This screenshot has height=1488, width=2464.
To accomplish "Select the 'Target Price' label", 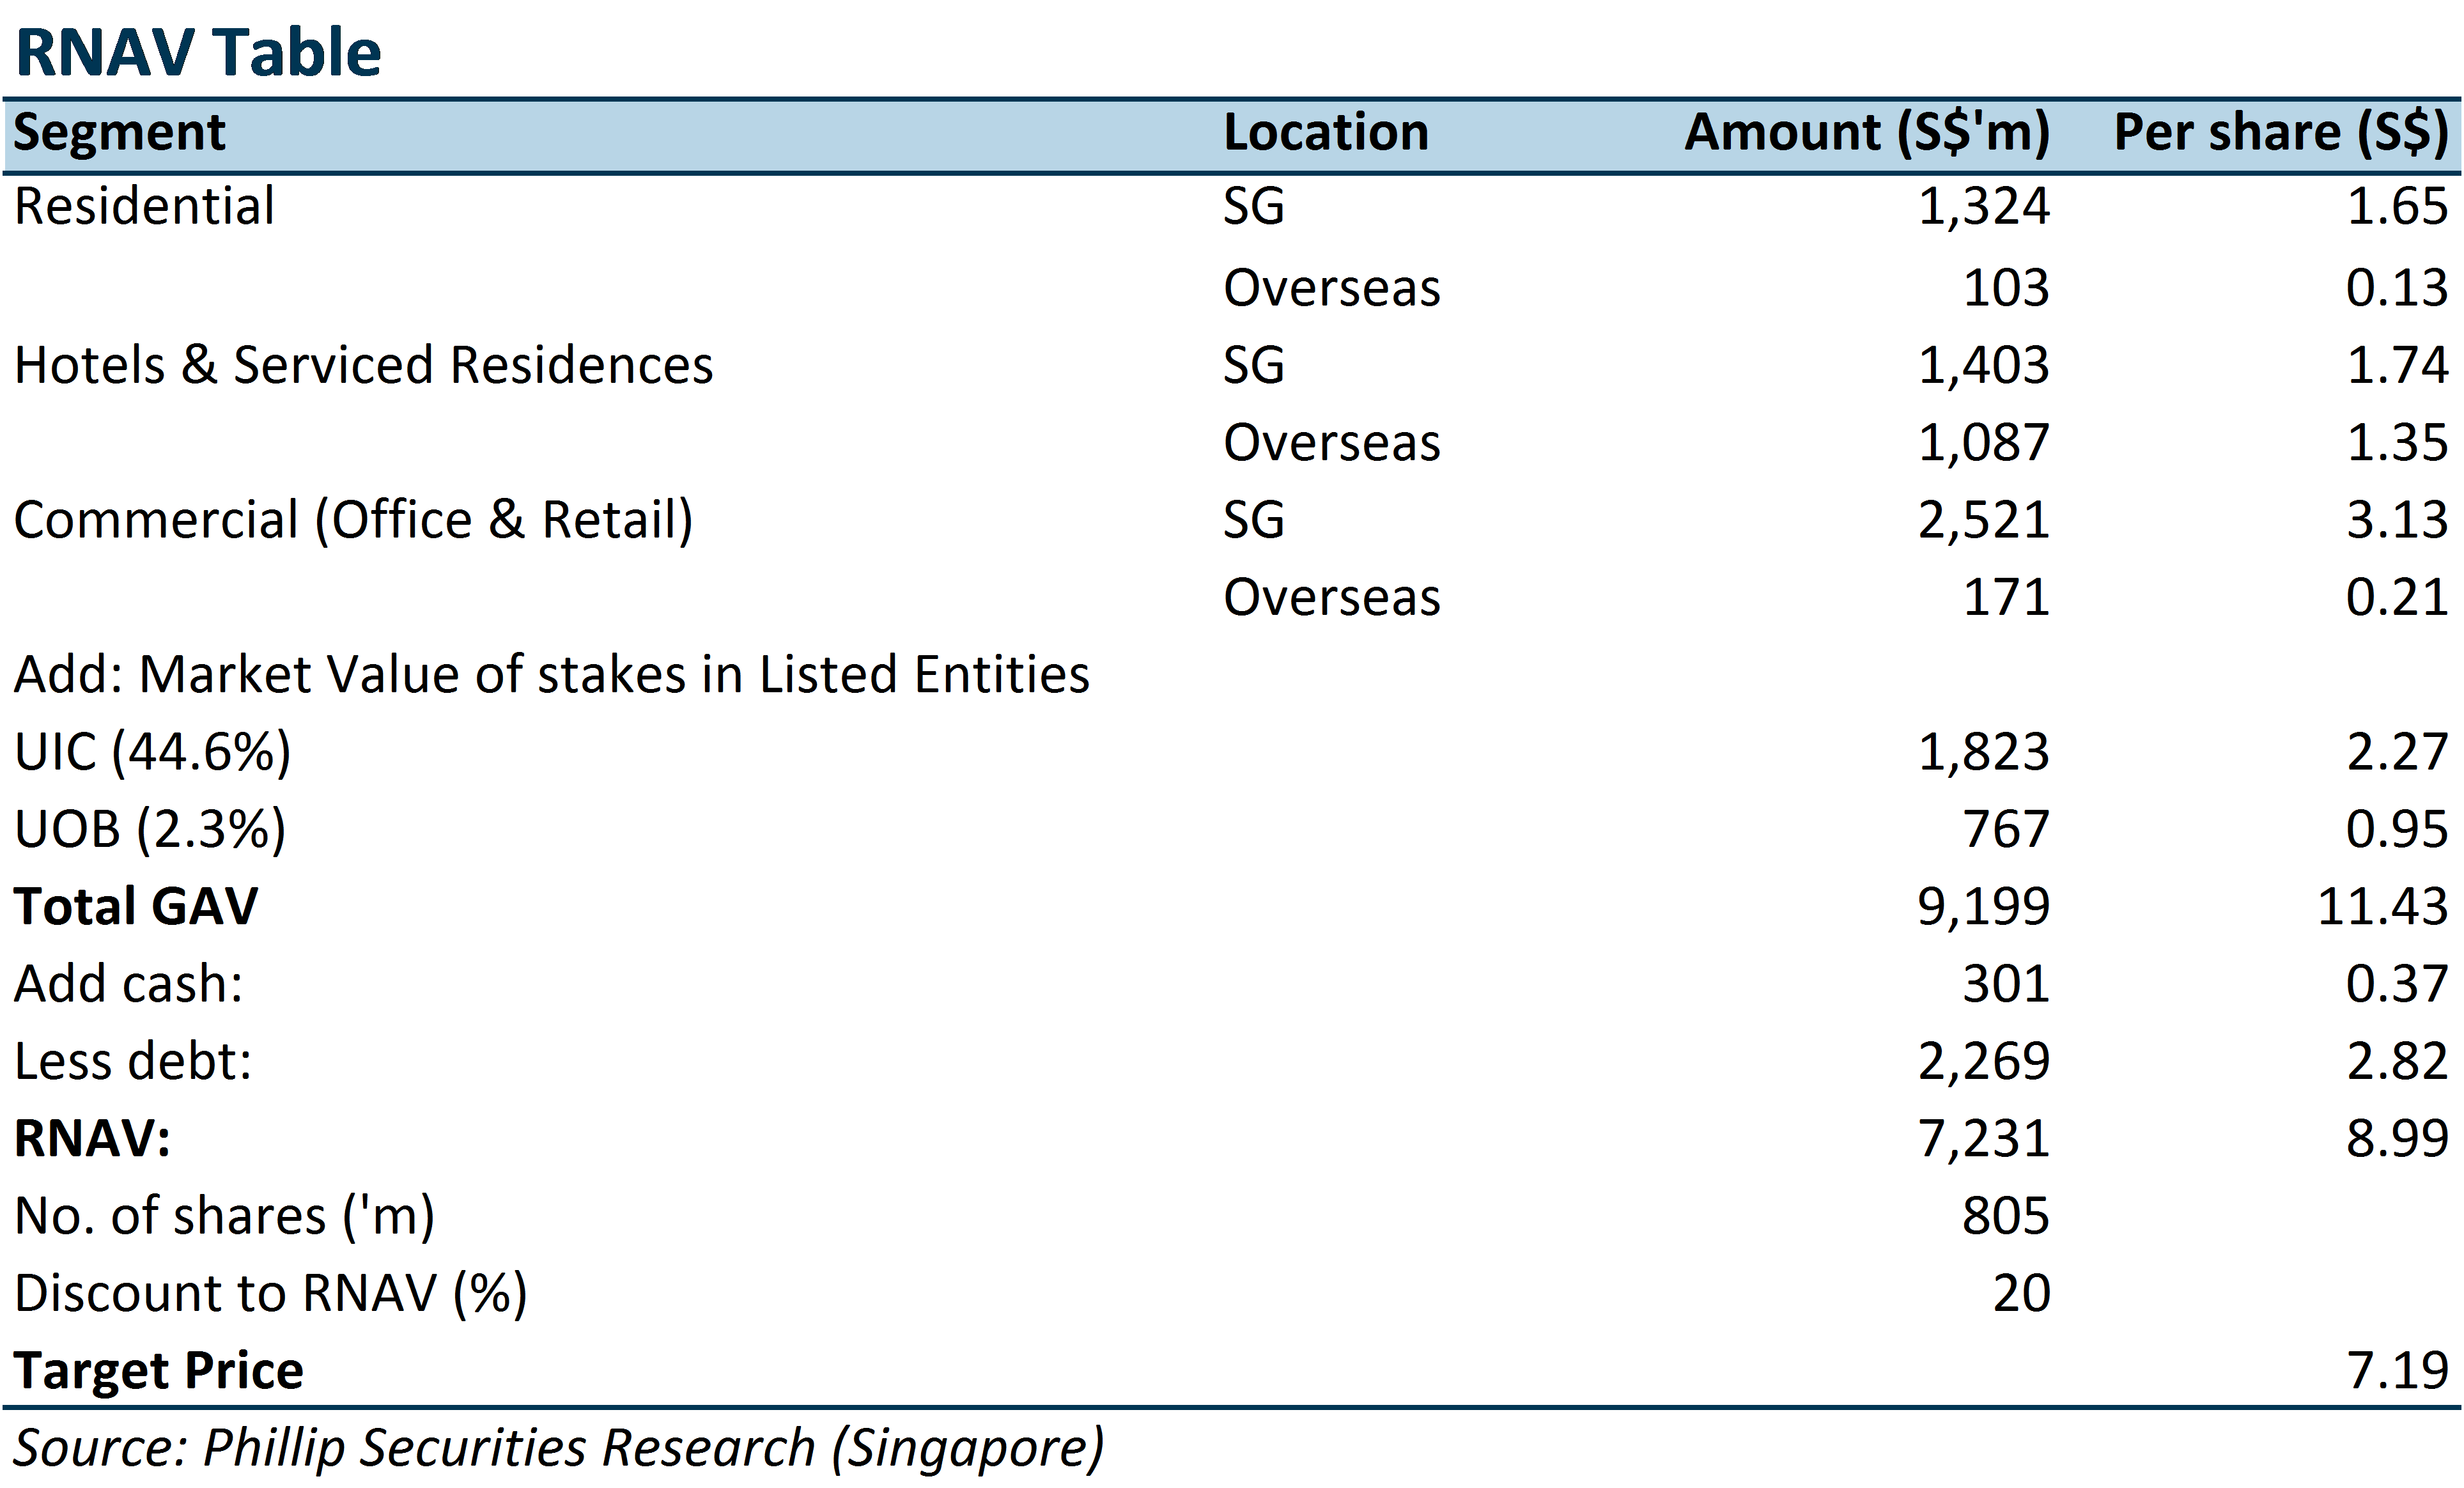I will (159, 1371).
